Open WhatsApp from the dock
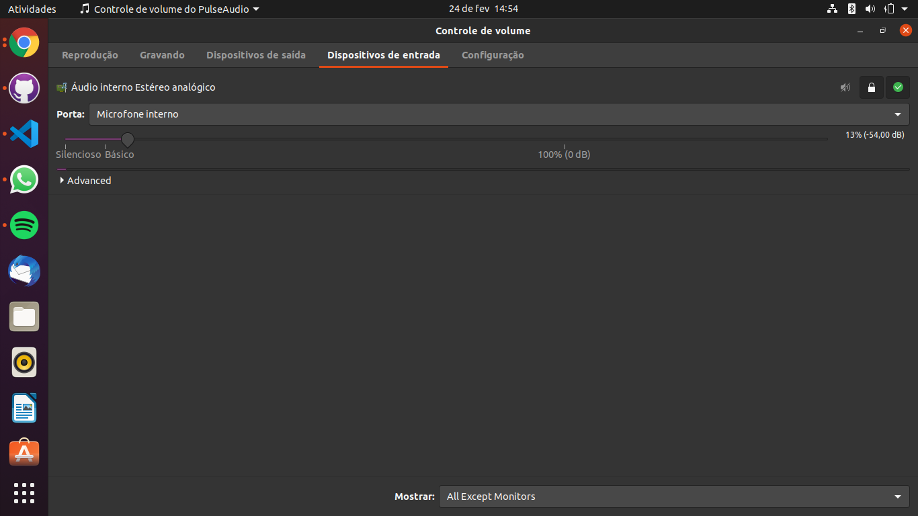 [24, 180]
